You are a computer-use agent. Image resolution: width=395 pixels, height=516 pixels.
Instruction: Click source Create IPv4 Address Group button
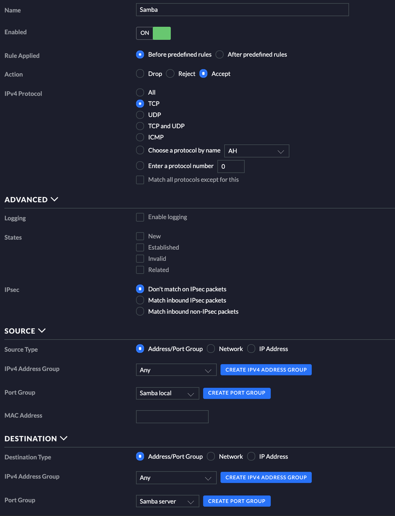point(266,370)
